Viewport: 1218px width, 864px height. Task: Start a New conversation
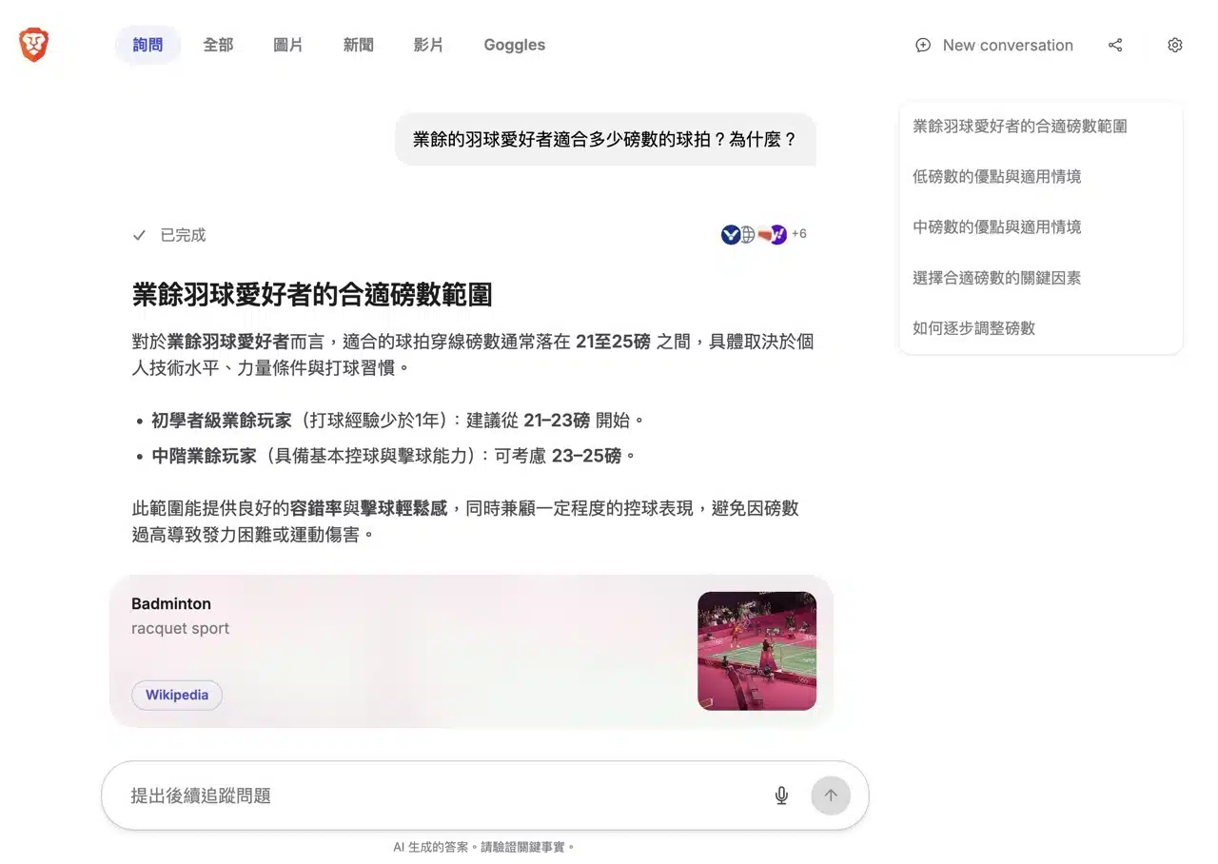(x=994, y=45)
